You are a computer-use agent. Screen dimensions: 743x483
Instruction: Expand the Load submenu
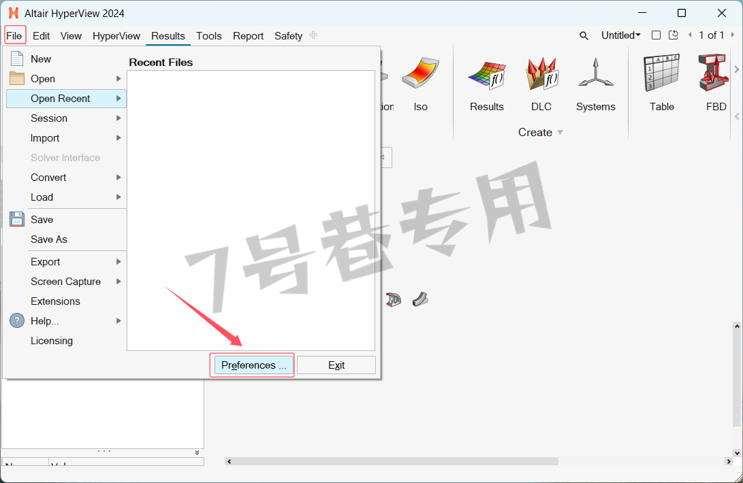pos(66,197)
